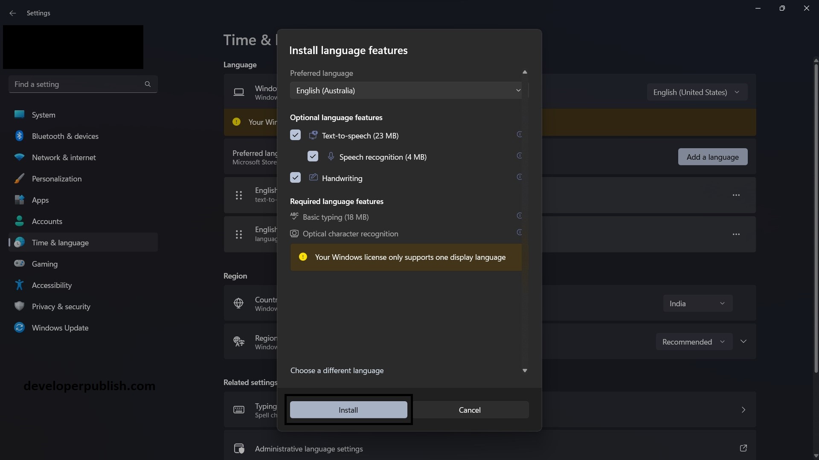Open Administrative language settings external link icon

coord(743,448)
